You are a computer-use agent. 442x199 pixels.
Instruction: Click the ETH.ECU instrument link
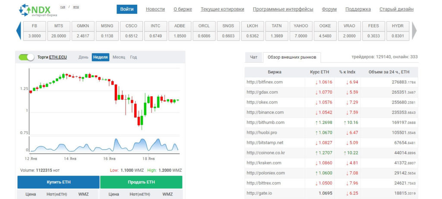click(58, 57)
